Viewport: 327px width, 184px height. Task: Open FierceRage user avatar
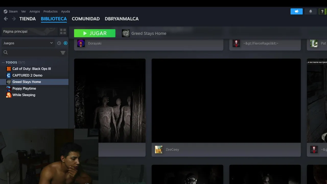(x=236, y=43)
